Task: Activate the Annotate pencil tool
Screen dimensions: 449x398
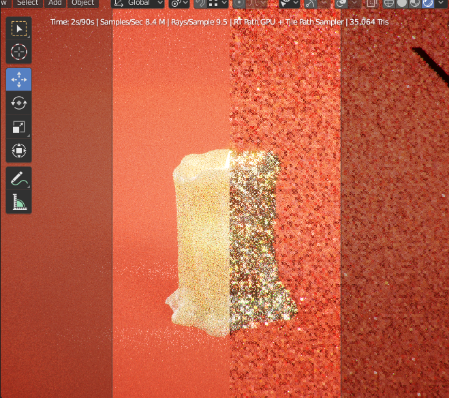Action: [18, 179]
